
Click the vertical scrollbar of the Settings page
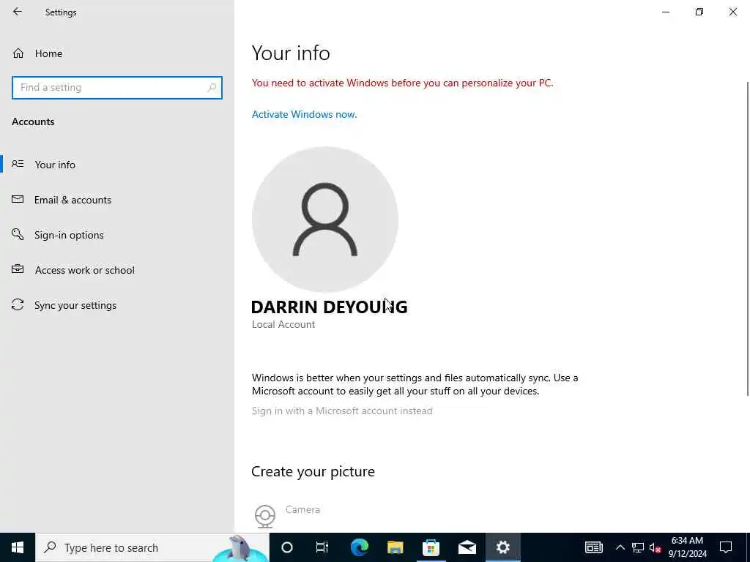(x=747, y=239)
